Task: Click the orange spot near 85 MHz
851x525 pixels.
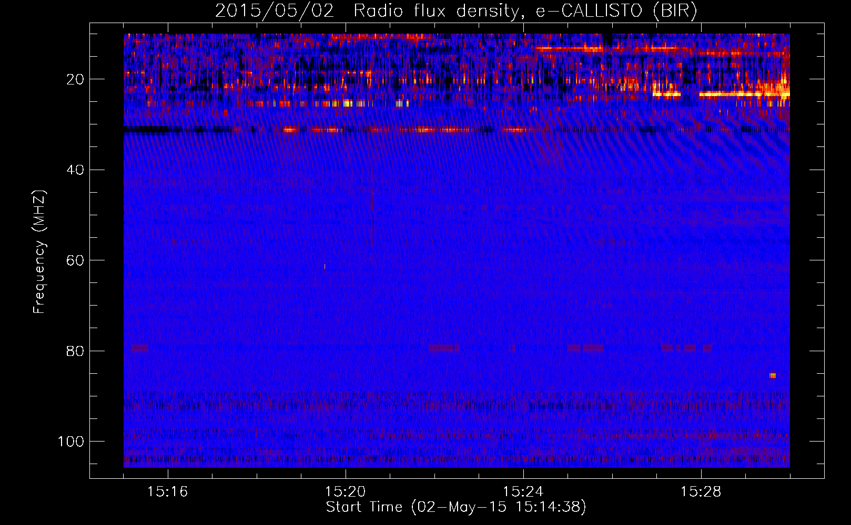Action: 773,375
